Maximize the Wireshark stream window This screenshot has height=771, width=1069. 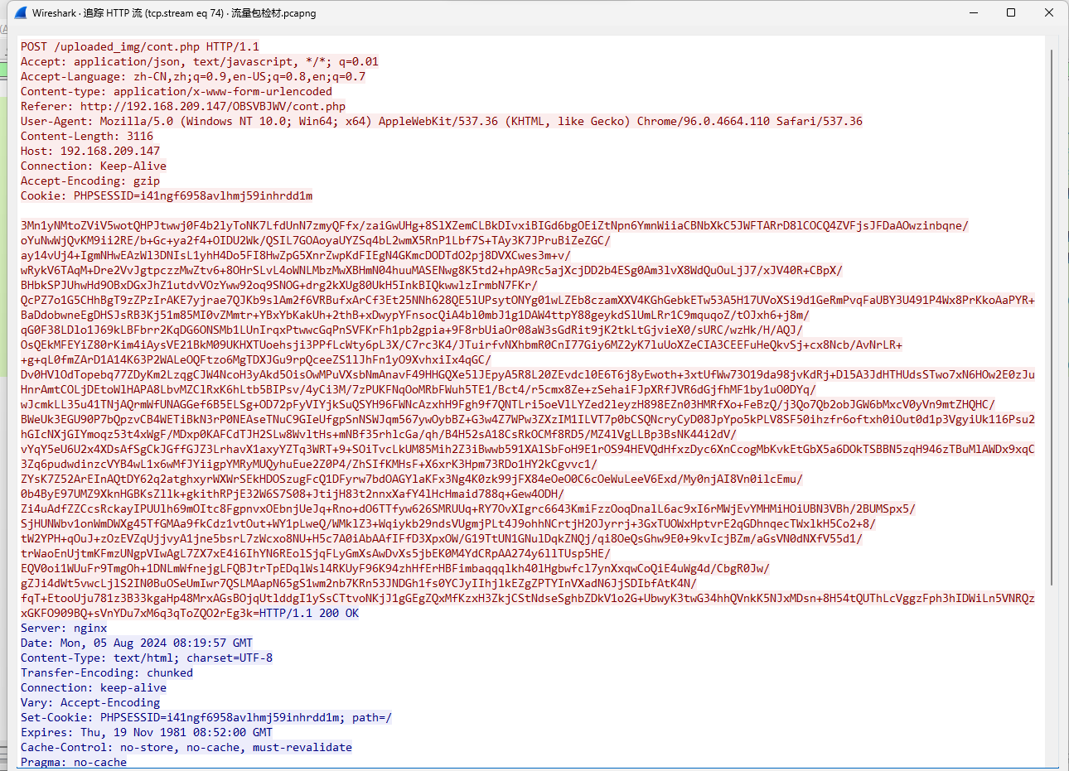click(x=1011, y=12)
